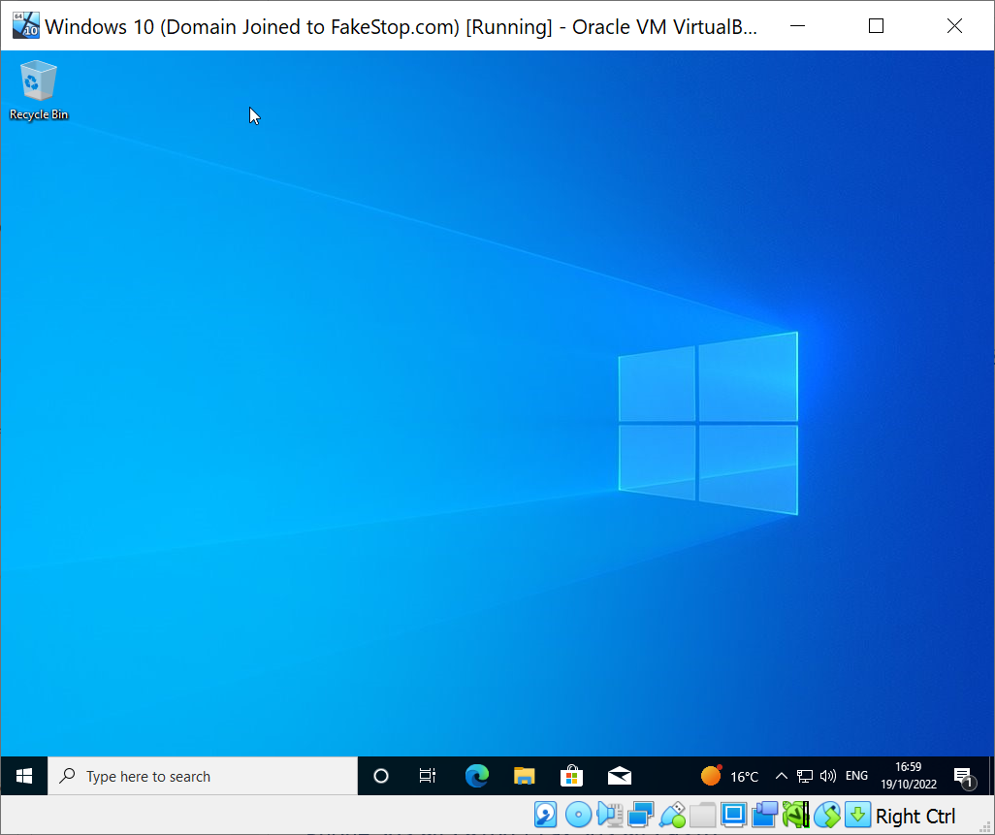The image size is (995, 835).
Task: Expand the hidden system tray icons chevron
Action: [782, 776]
